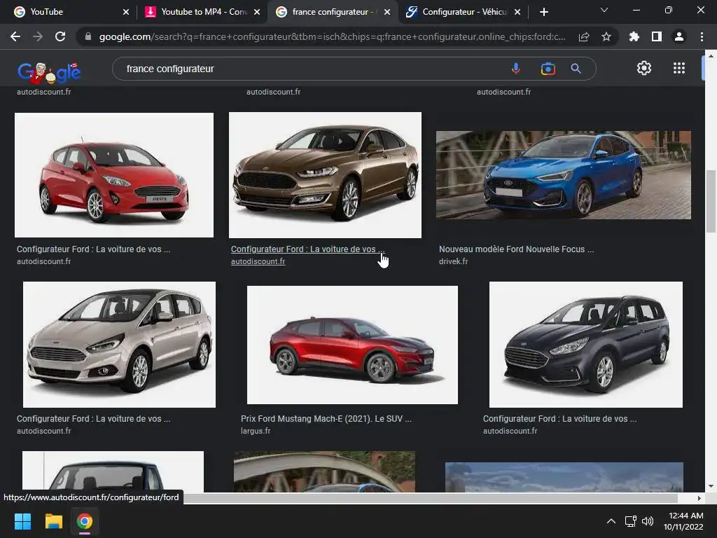Open Google quick settings gear
Image resolution: width=717 pixels, height=538 pixels.
(x=644, y=68)
